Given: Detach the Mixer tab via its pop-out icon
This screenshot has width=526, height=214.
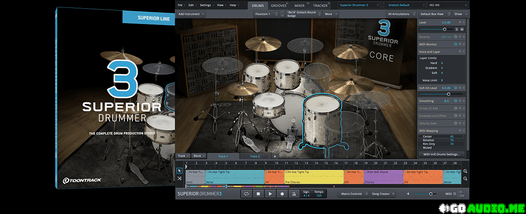Looking at the screenshot, I should tap(308, 3).
